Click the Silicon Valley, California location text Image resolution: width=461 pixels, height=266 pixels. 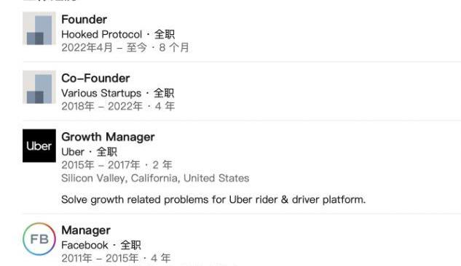(155, 178)
